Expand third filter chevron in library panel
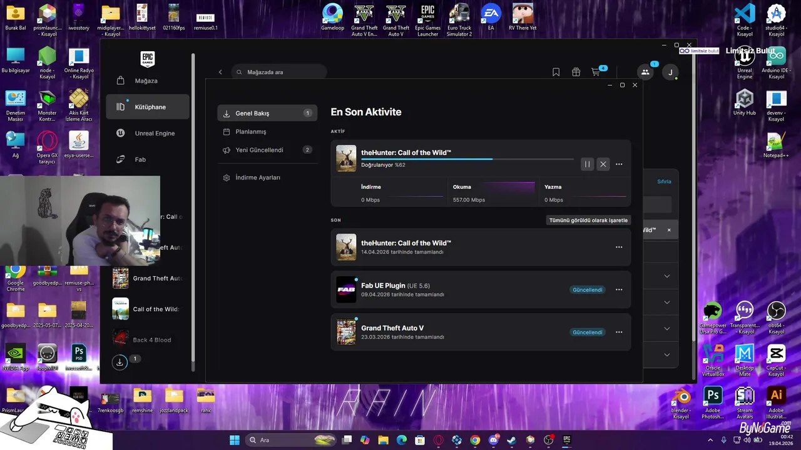801x450 pixels. click(x=667, y=329)
